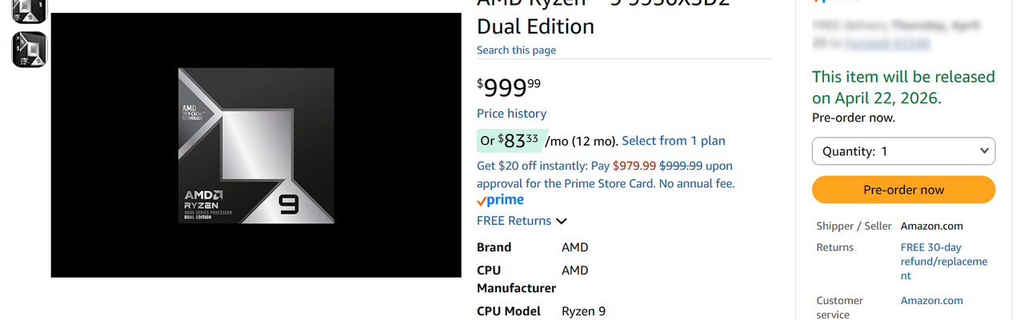The image size is (1024, 320).
Task: Click Amazon.com next to Customer service
Action: (x=931, y=301)
